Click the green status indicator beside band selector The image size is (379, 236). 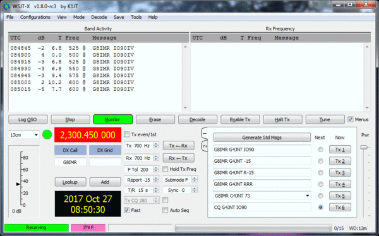tap(47, 134)
